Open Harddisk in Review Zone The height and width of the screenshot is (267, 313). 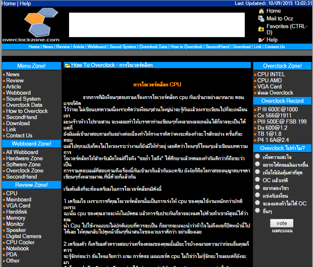[17, 212]
